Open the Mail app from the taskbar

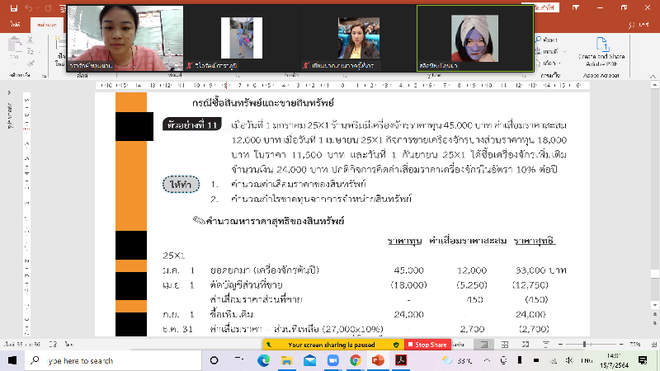pos(309,360)
